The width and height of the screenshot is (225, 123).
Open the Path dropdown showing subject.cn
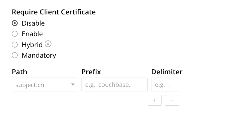click(x=41, y=85)
